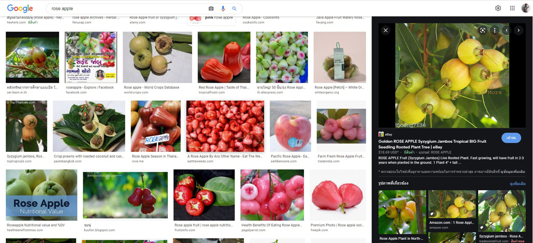The image size is (533, 243).
Task: Open the th.aliexpress.com rose apple image
Action: (x=282, y=58)
